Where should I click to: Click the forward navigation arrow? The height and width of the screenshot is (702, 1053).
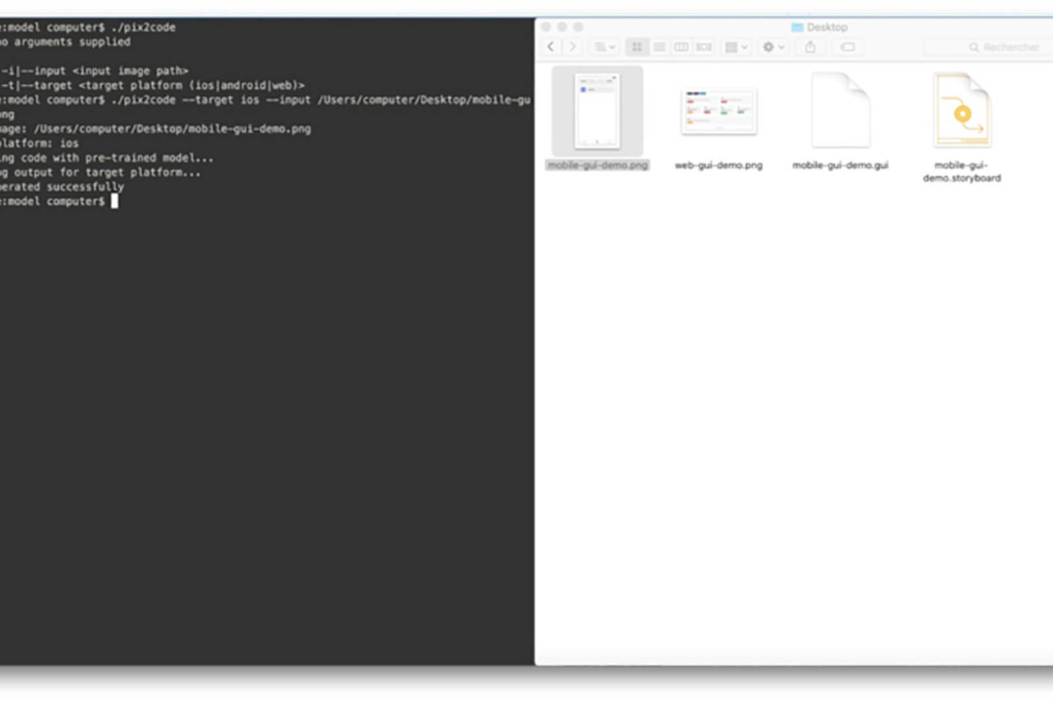point(573,47)
